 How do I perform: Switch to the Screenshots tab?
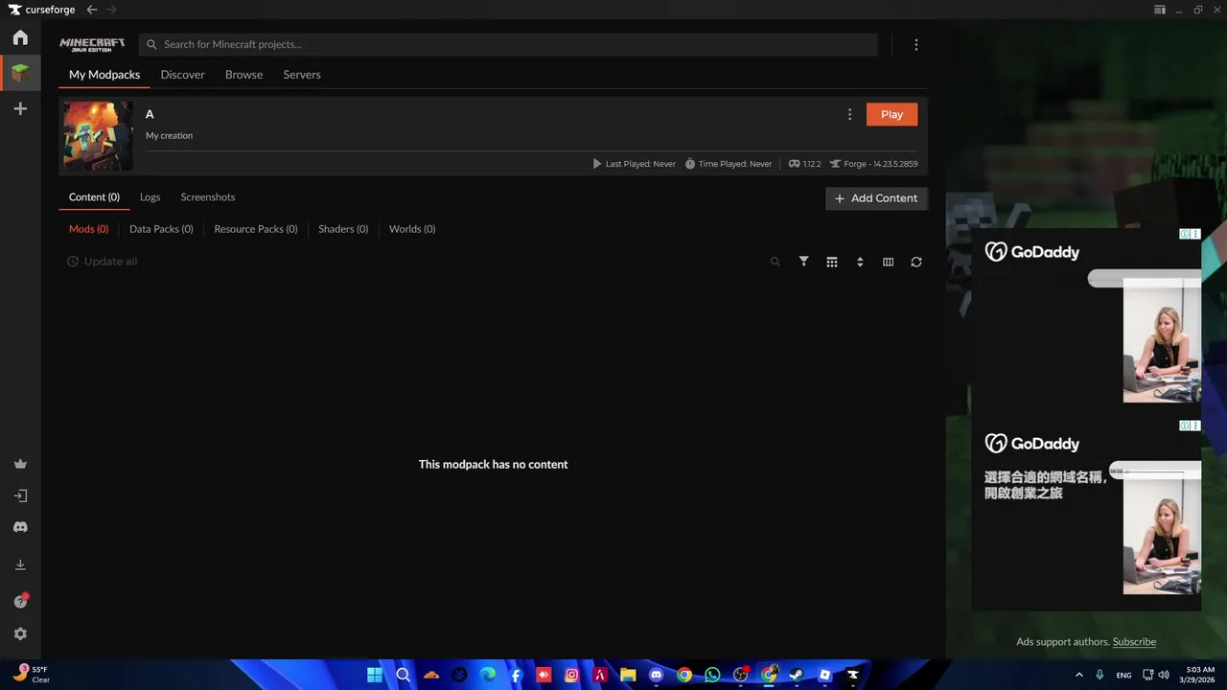(x=208, y=197)
